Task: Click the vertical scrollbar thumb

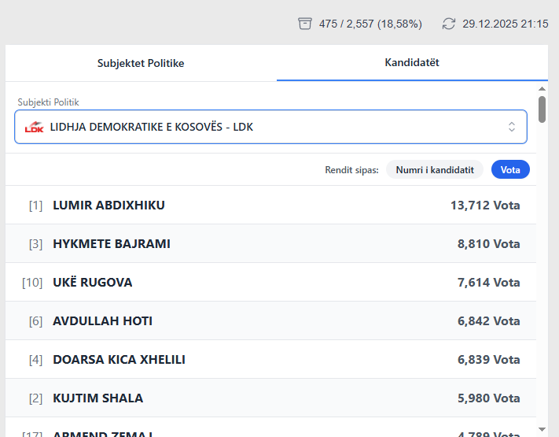Action: (542, 109)
